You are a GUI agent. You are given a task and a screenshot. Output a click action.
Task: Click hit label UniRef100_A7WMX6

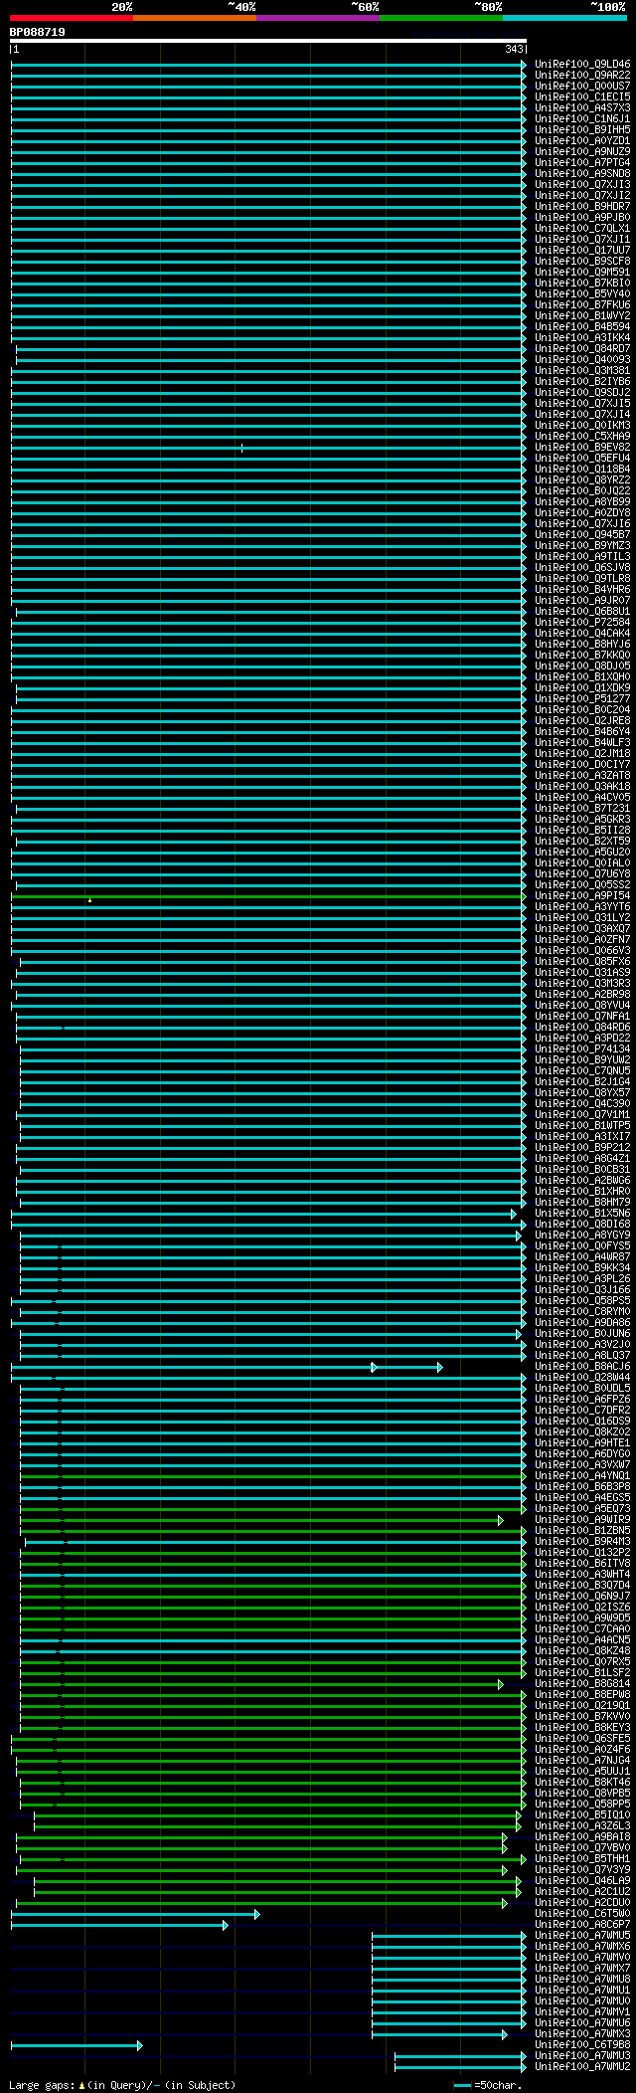point(582,1946)
